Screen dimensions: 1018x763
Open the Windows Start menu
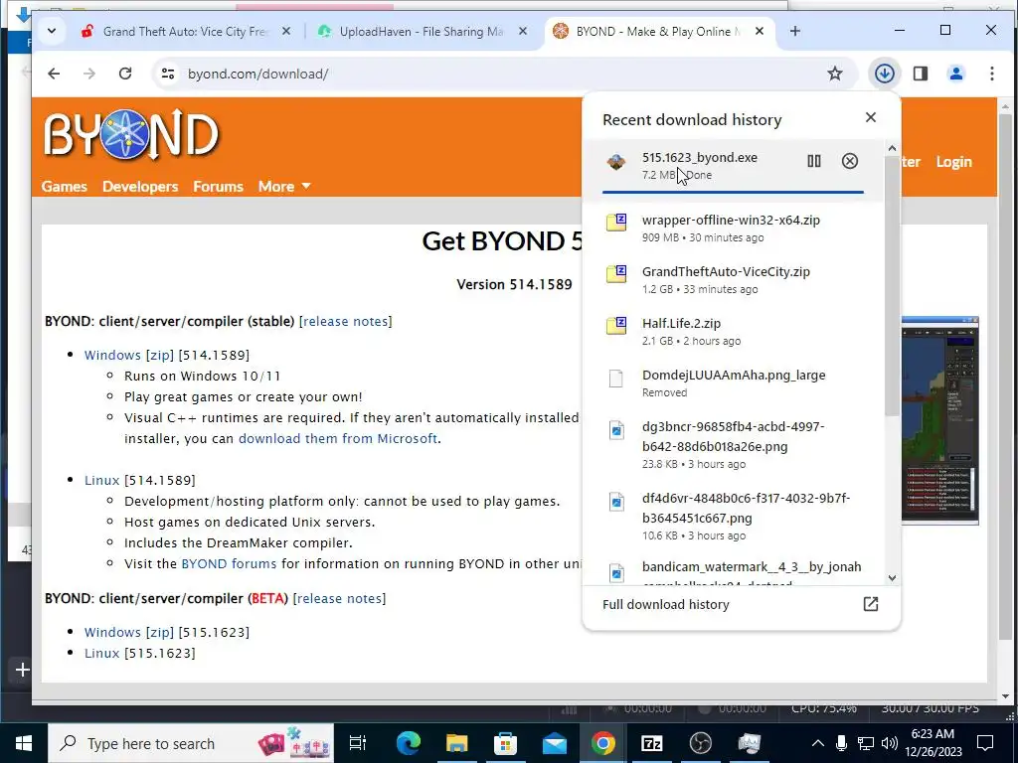tap(24, 743)
